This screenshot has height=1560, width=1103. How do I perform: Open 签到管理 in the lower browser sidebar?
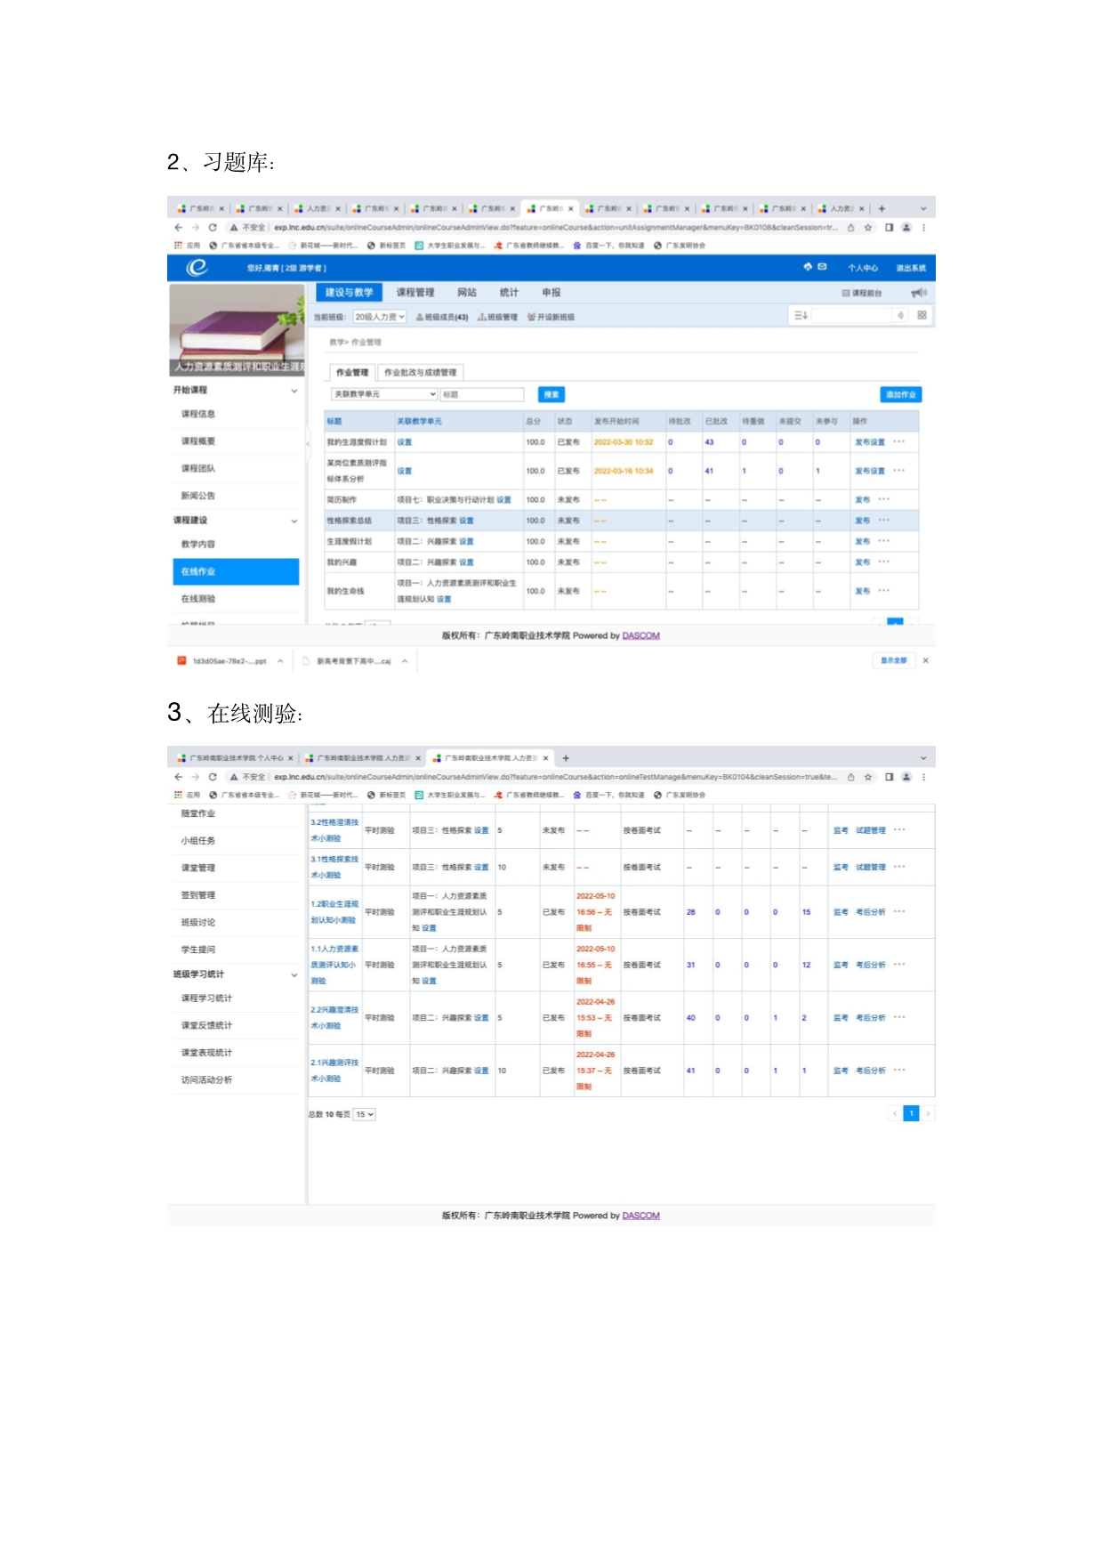198,895
